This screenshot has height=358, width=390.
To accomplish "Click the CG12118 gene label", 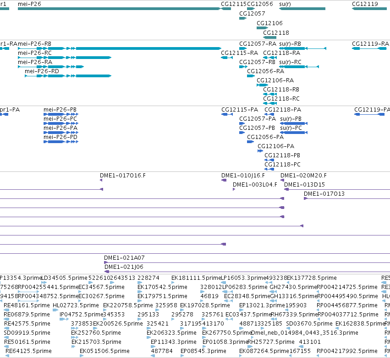I will click(x=276, y=33).
